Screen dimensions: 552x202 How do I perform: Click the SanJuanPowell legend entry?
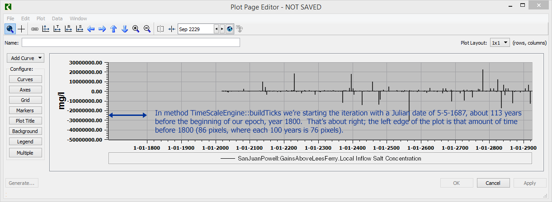point(320,158)
